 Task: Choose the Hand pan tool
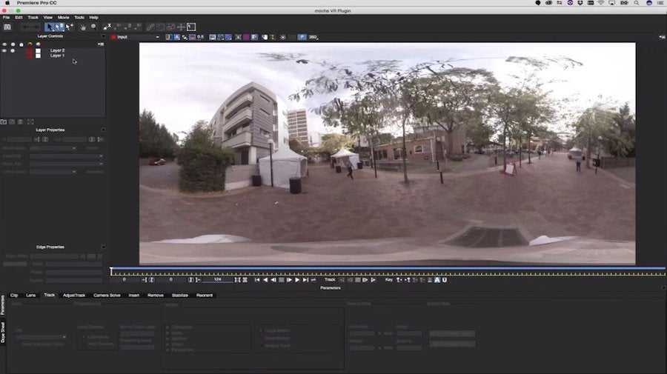[83, 27]
